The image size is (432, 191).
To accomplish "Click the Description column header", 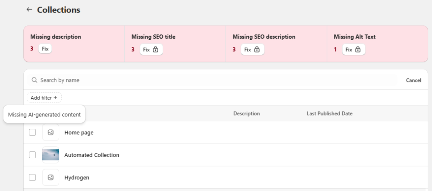I will (x=246, y=113).
